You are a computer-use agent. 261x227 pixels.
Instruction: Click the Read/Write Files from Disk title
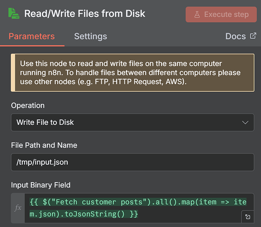[85, 14]
